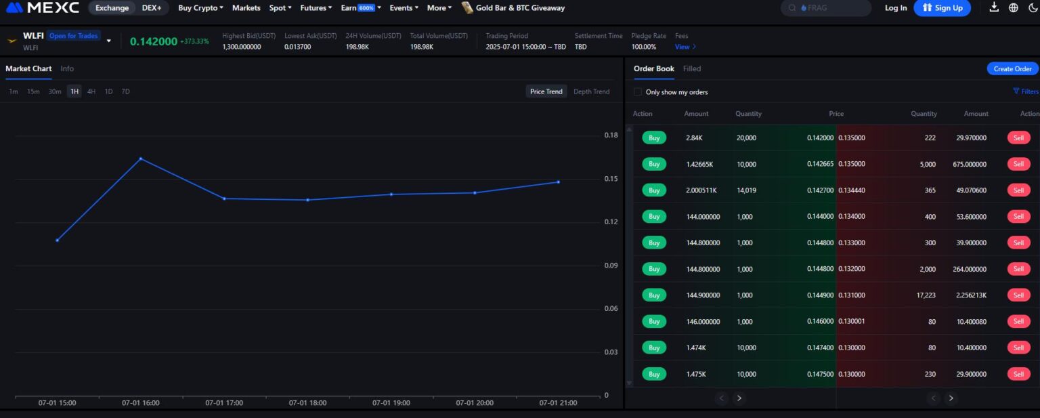This screenshot has height=418, width=1040.
Task: Open the Futures dropdown menu
Action: 316,8
